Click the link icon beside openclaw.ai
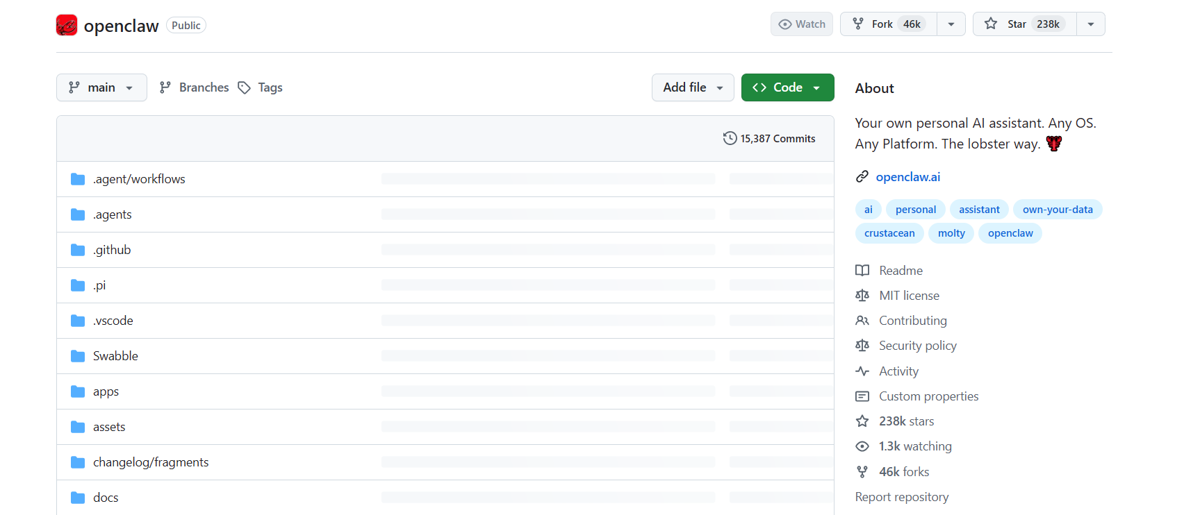Image resolution: width=1184 pixels, height=515 pixels. [x=862, y=177]
